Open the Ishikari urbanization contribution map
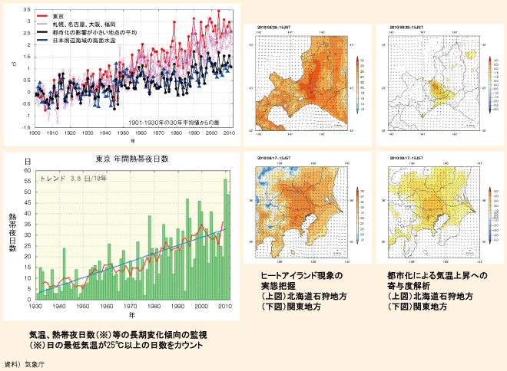 point(433,83)
